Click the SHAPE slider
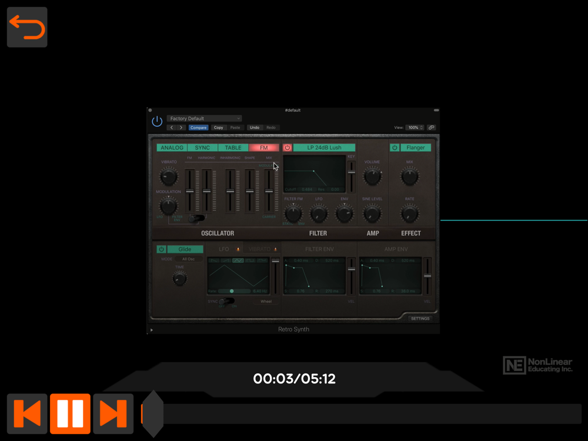The image size is (588, 441). (250, 191)
